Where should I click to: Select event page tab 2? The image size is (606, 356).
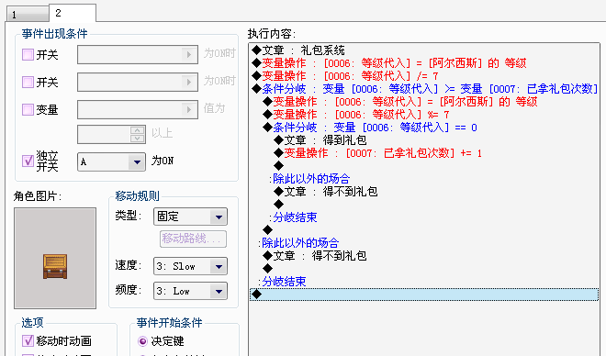coord(73,13)
